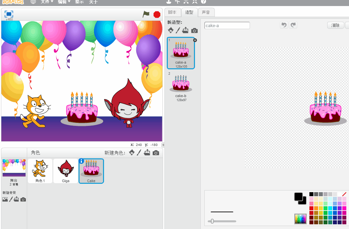349x229 pixels.
Task: Open the 关于 menu item
Action: point(93,2)
